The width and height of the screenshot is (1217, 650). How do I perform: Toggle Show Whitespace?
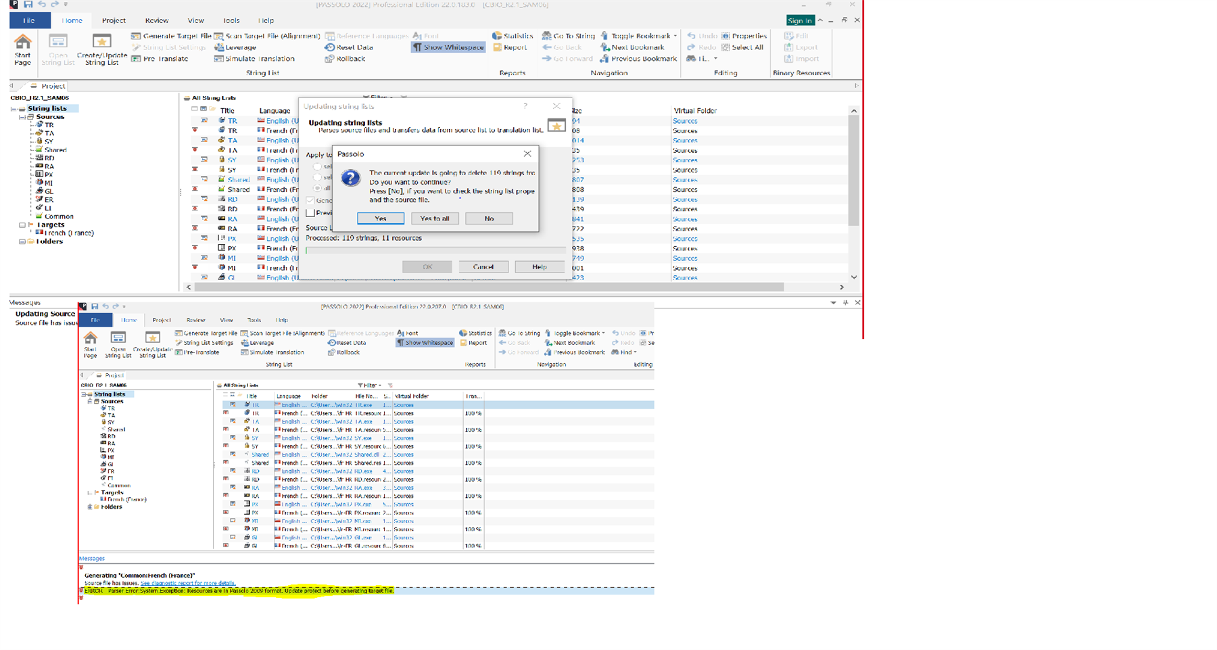pyautogui.click(x=448, y=47)
